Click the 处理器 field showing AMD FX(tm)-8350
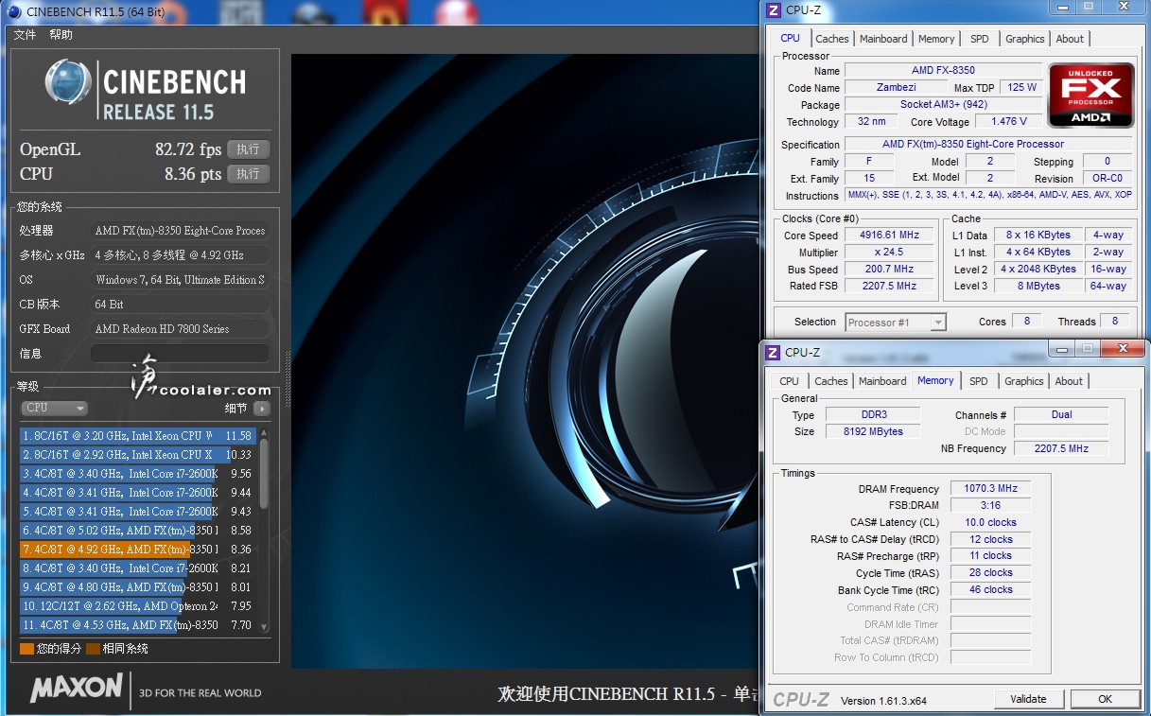The image size is (1151, 716). (180, 231)
